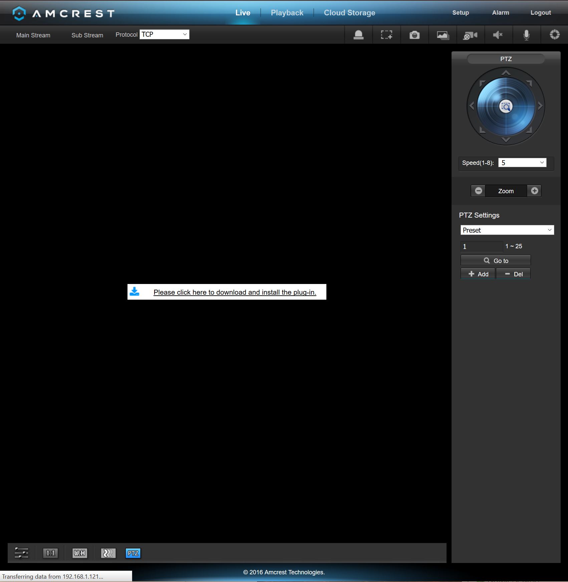Move camera to lower-left diagonal
Screen dimensions: 568x582
point(482,130)
